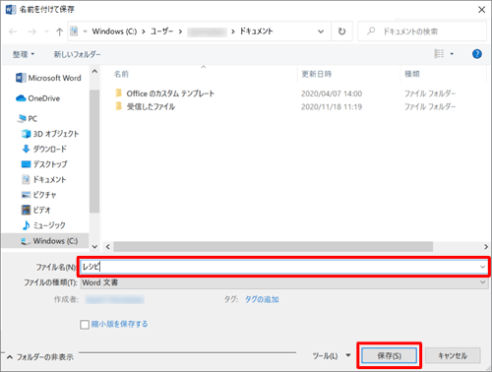Open ダウンロード folder in sidebar
Viewport: 492px width, 372px height.
(44, 149)
